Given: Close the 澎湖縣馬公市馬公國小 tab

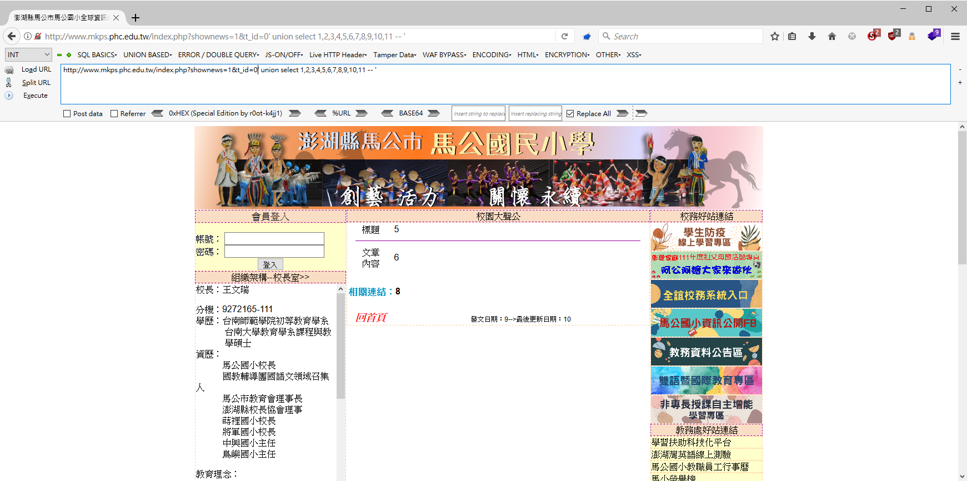Looking at the screenshot, I should 116,18.
